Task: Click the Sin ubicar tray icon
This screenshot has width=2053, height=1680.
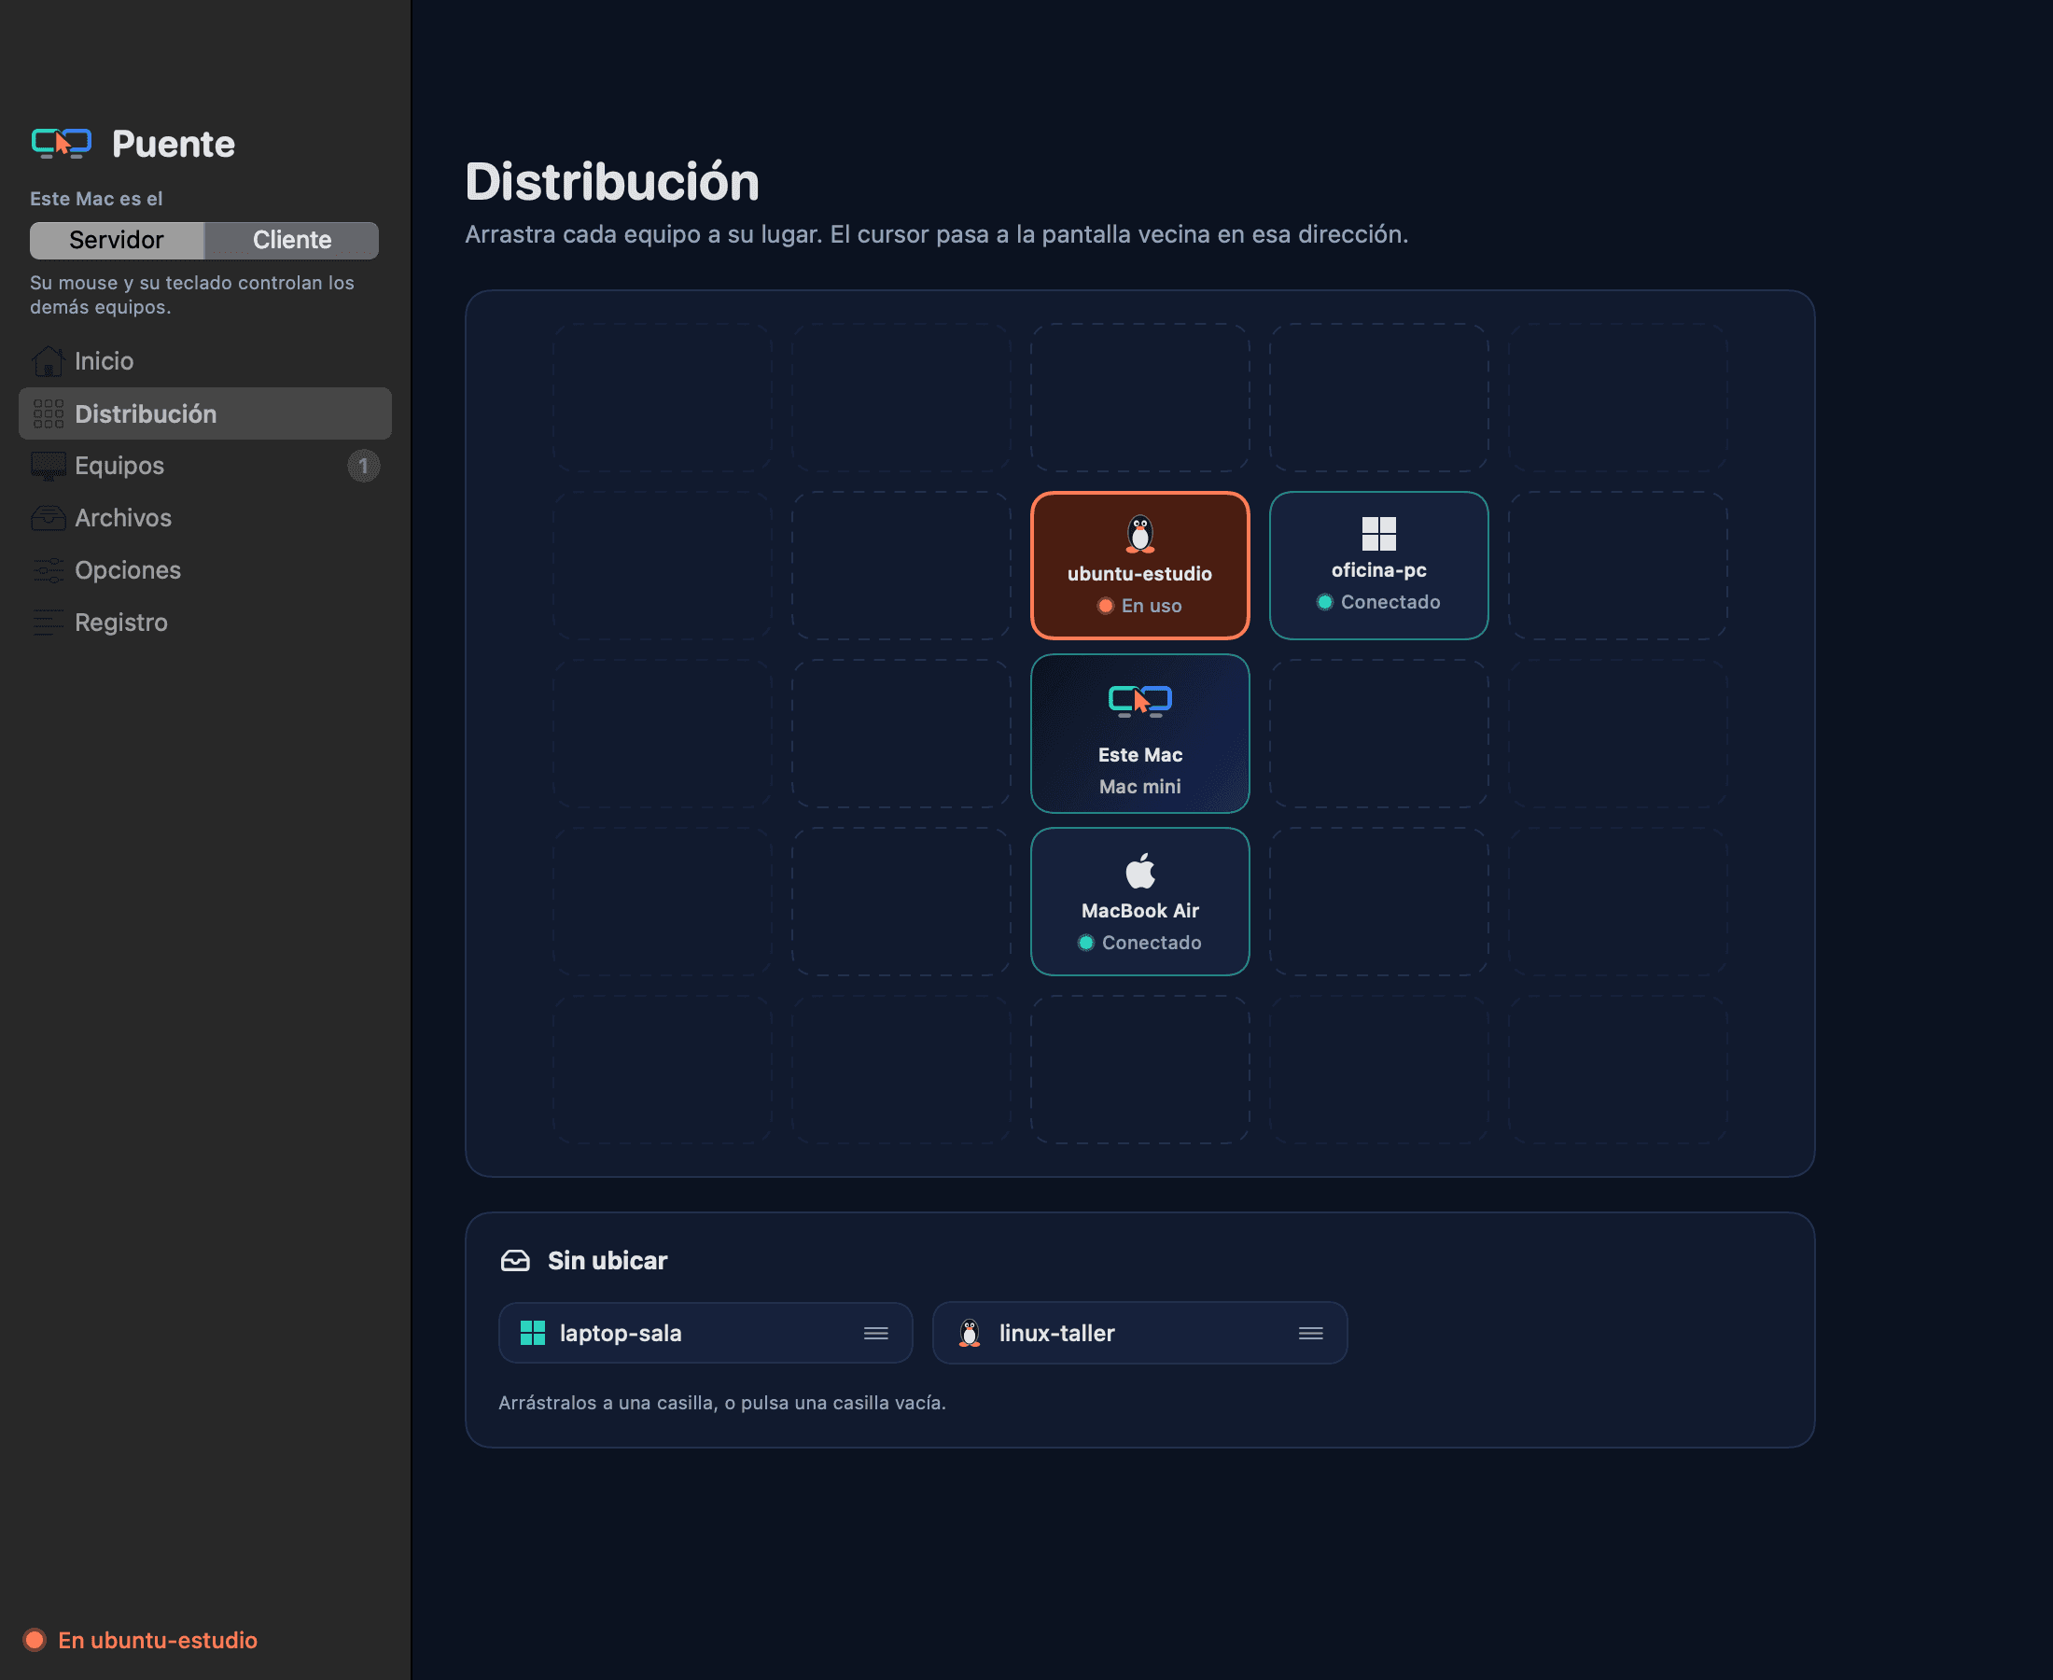Action: click(x=516, y=1260)
